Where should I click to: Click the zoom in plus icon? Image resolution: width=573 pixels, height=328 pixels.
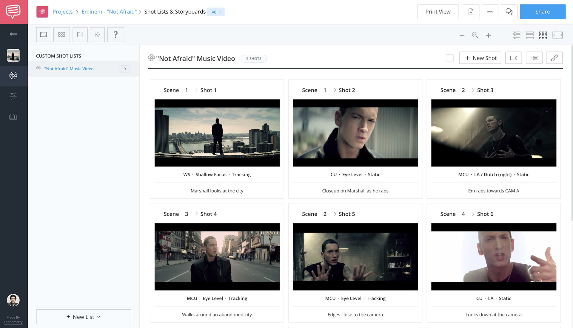(489, 35)
